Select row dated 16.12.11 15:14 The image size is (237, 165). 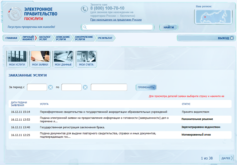pos(120,112)
